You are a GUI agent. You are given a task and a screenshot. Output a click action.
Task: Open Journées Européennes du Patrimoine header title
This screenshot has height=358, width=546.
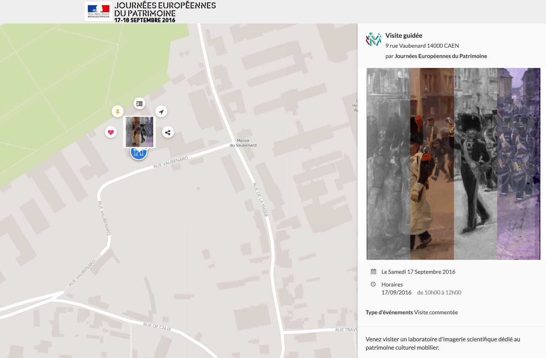click(165, 9)
